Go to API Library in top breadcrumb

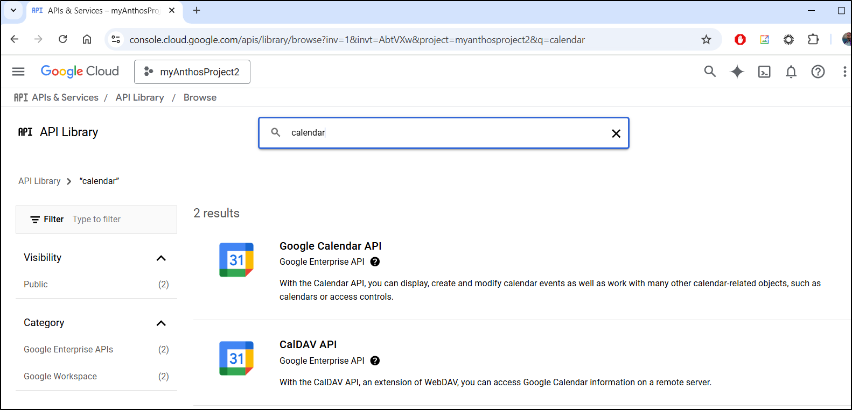(140, 97)
